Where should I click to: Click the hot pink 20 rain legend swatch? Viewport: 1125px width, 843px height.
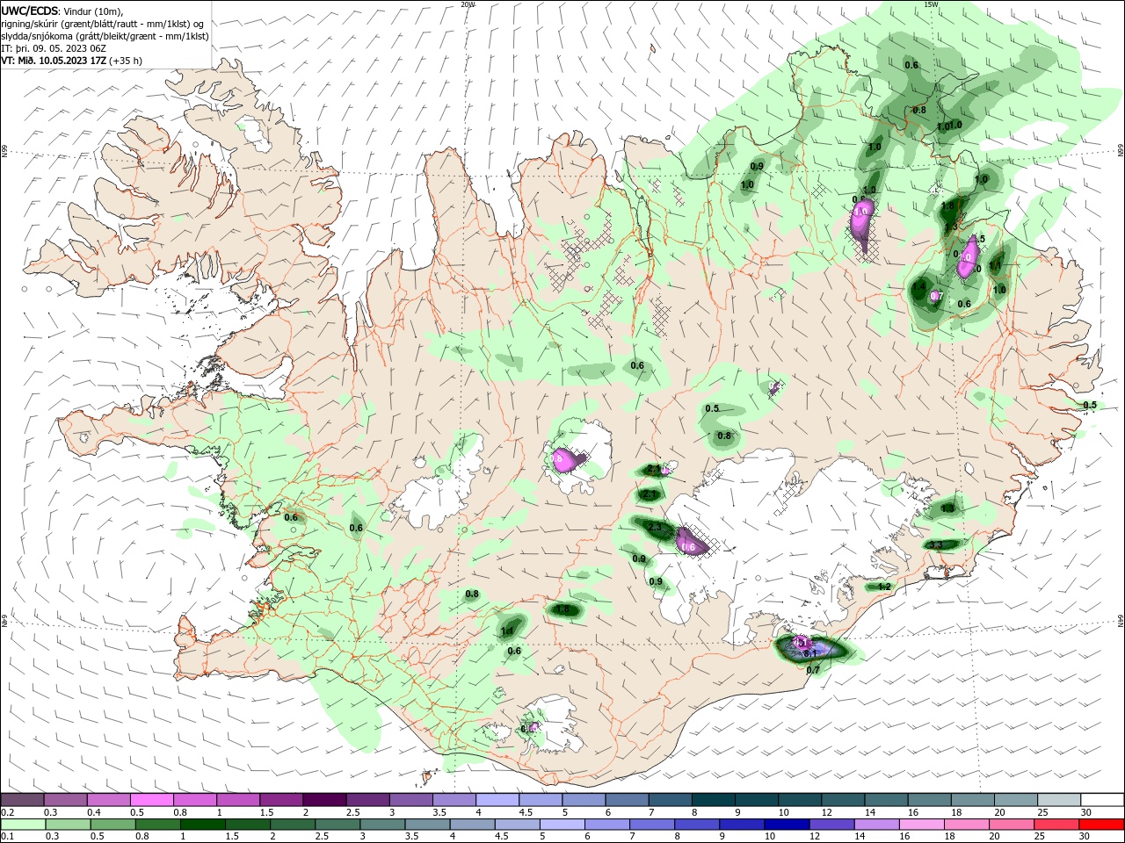coord(1012,824)
